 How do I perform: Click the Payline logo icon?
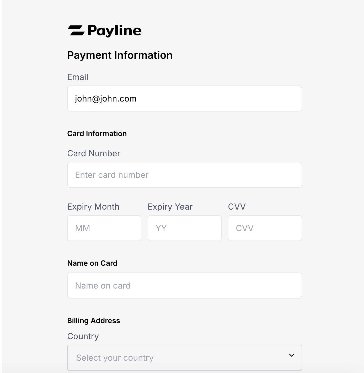click(x=76, y=30)
